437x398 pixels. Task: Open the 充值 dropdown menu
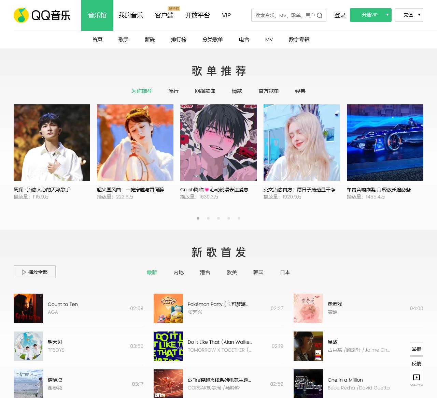409,15
